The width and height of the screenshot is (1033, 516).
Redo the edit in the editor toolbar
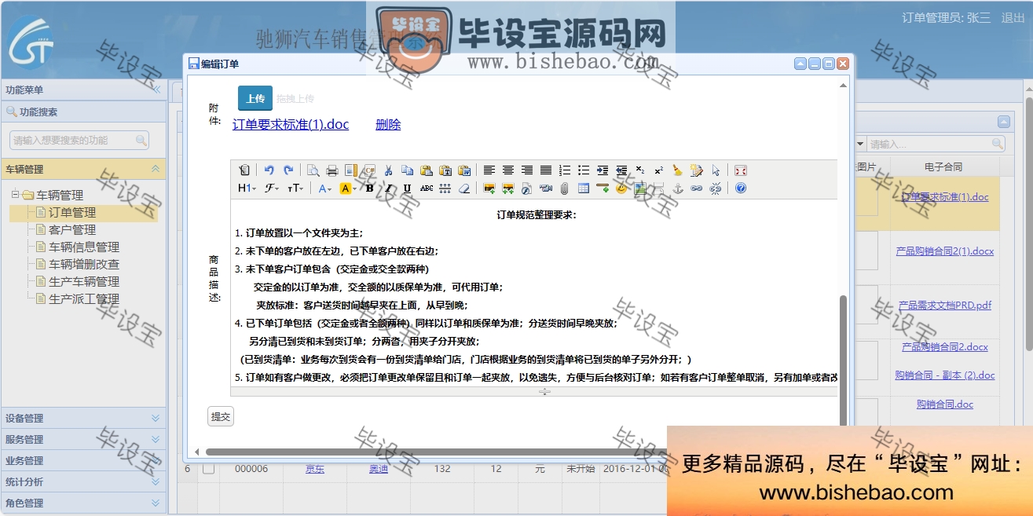coord(288,170)
